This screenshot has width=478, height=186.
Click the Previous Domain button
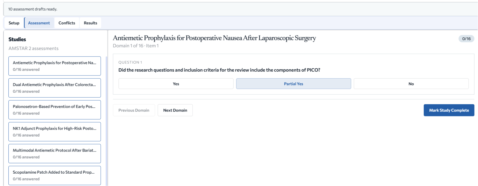134,110
